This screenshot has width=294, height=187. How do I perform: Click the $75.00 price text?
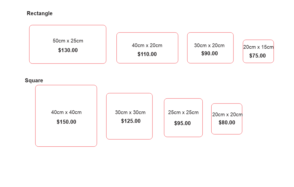pyautogui.click(x=257, y=56)
